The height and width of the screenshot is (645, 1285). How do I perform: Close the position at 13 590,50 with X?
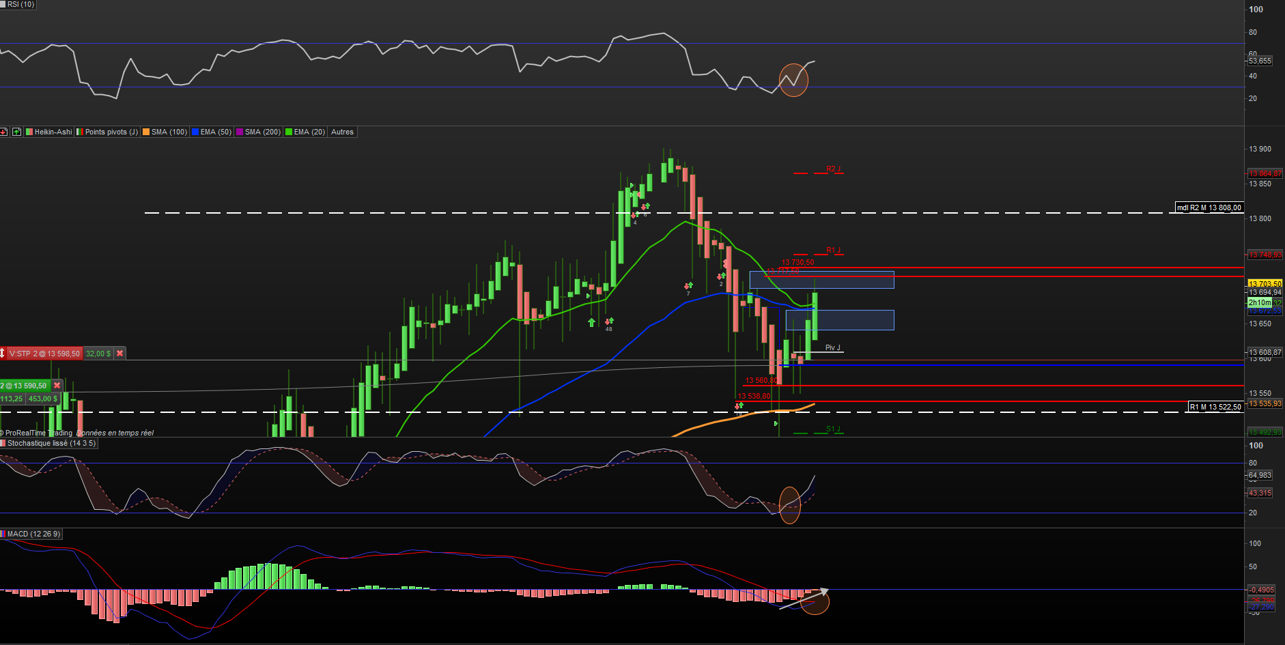pos(57,386)
